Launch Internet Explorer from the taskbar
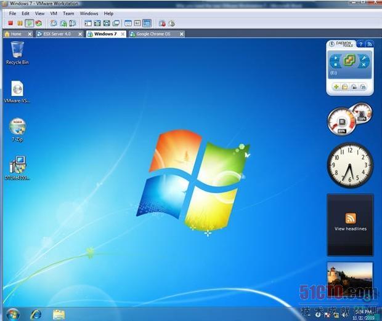 coord(36,314)
